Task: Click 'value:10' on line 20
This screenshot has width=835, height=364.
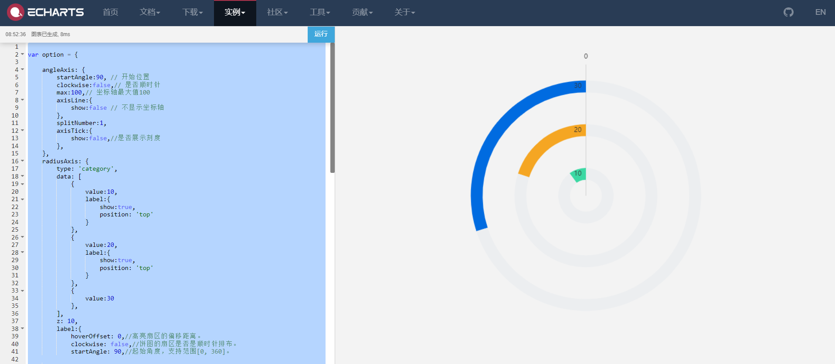Action: [100, 192]
